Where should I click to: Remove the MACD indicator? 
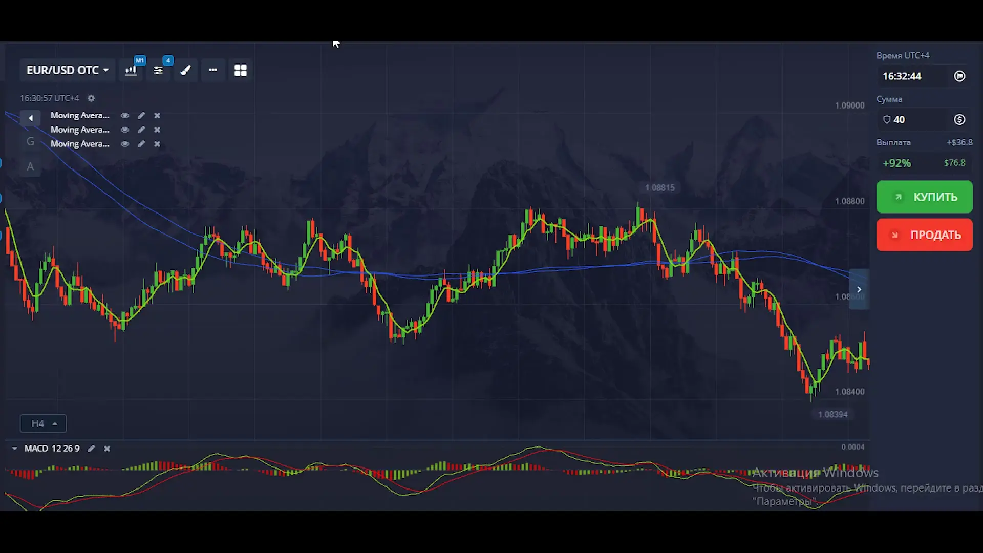pyautogui.click(x=107, y=449)
